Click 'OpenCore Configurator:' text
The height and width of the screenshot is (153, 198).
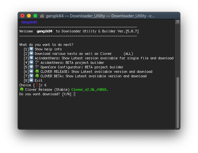pyautogui.click(x=62, y=67)
